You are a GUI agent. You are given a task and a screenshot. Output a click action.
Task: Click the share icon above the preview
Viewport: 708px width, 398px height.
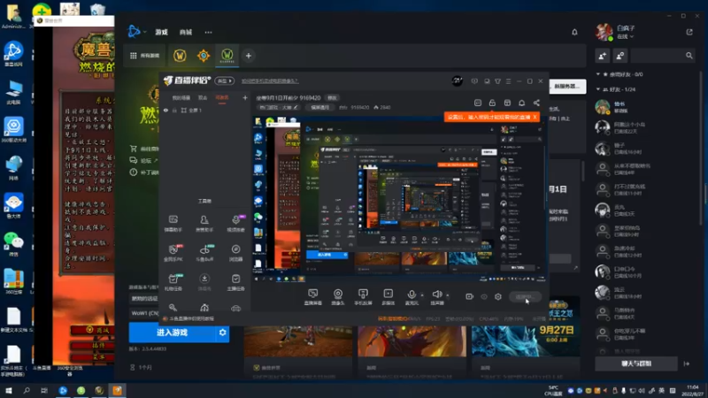[536, 103]
